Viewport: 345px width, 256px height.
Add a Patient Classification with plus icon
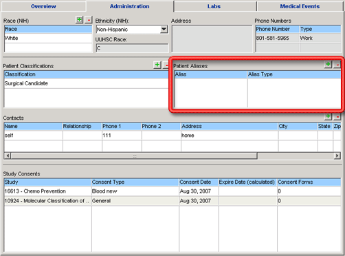tap(157, 65)
